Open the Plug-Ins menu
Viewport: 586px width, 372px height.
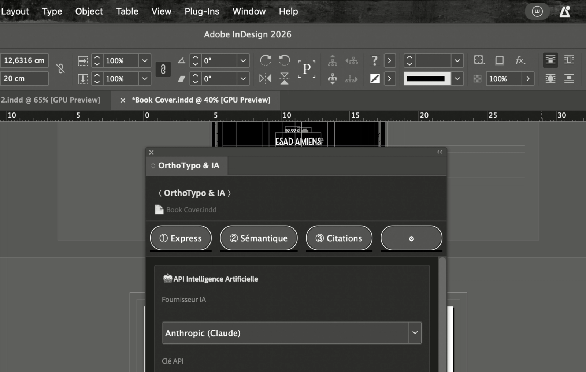pyautogui.click(x=202, y=11)
